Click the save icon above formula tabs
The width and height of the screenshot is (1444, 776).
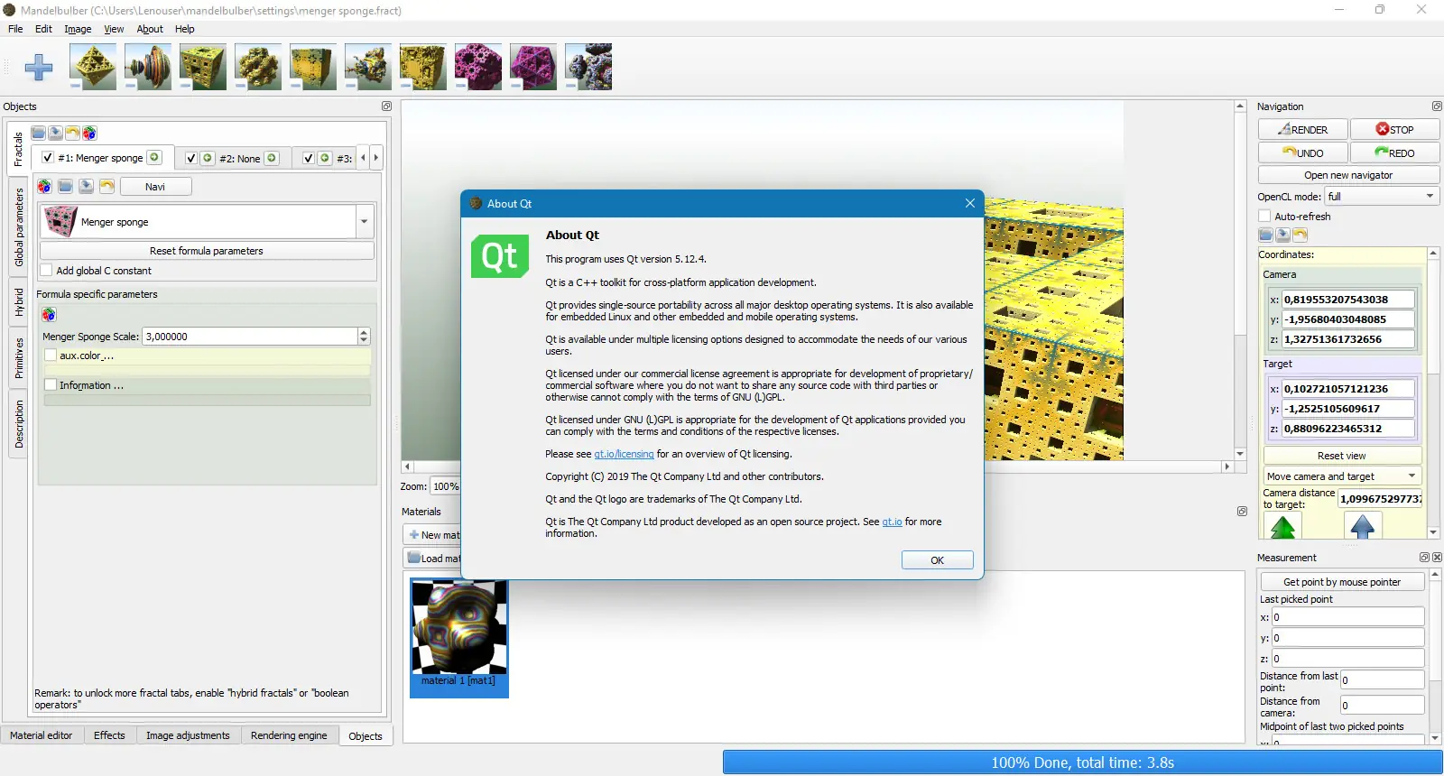point(56,134)
